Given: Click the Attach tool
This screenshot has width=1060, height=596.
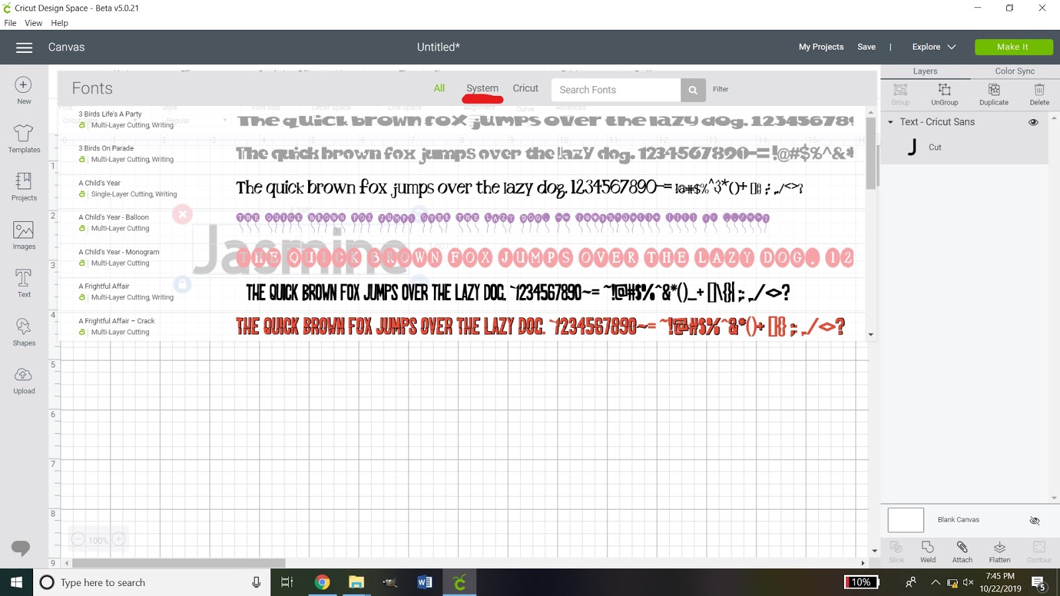Looking at the screenshot, I should pos(962,552).
